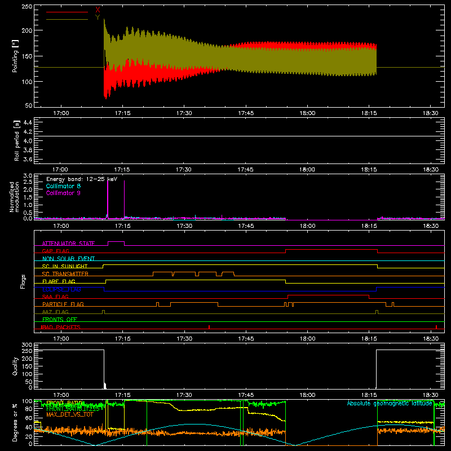Select the red 'X' legend label
Image resolution: width=451 pixels, height=451 pixels.
98,10
